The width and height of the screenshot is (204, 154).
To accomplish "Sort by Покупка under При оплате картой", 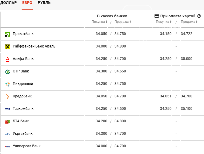I will click(164, 22).
